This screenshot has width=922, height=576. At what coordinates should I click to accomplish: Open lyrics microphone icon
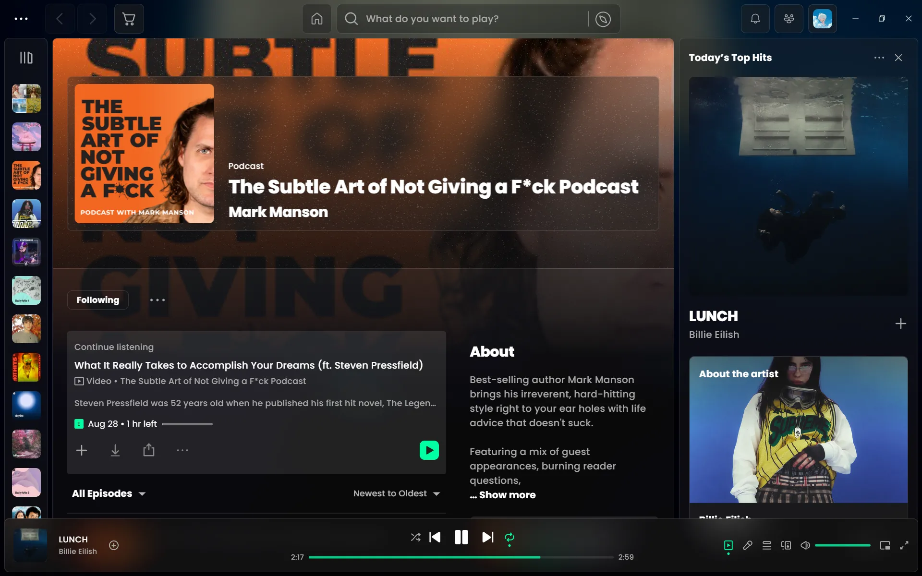tap(748, 545)
